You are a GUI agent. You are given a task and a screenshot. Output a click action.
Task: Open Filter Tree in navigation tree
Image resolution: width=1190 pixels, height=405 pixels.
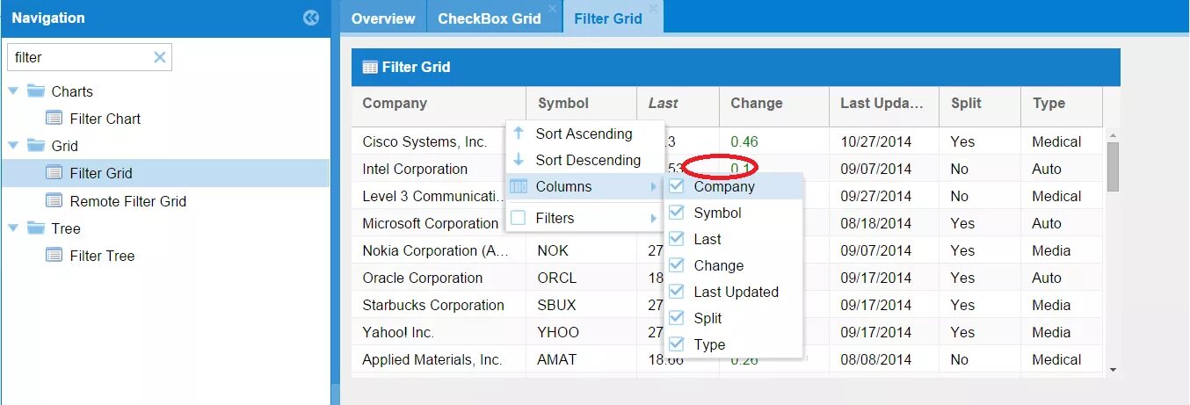102,256
